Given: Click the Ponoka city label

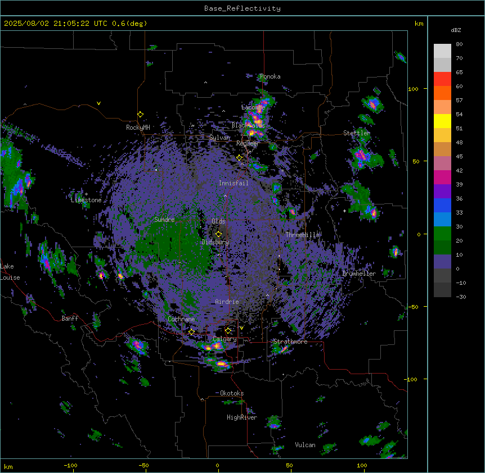Looking at the screenshot, I should (x=270, y=76).
